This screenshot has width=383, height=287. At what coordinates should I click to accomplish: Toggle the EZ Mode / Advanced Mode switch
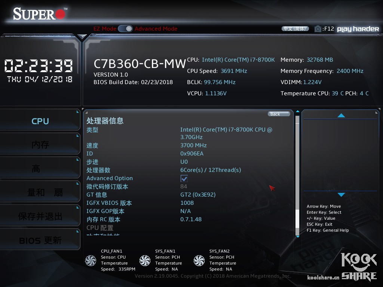[125, 29]
